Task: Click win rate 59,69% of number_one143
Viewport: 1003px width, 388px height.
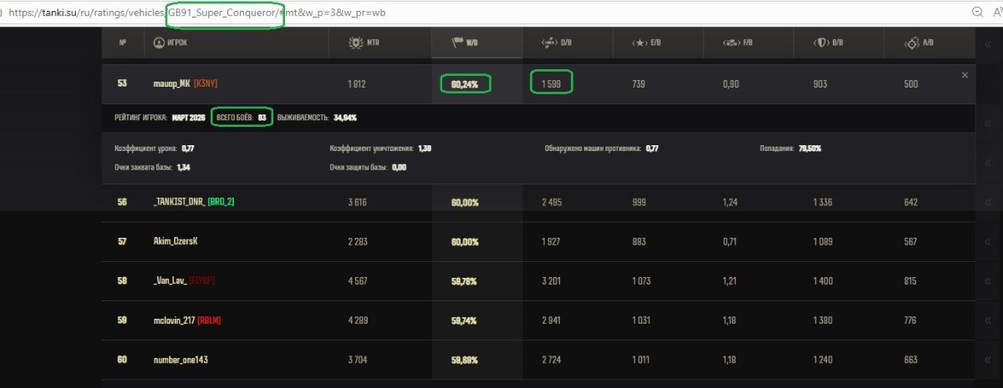Action: point(465,360)
